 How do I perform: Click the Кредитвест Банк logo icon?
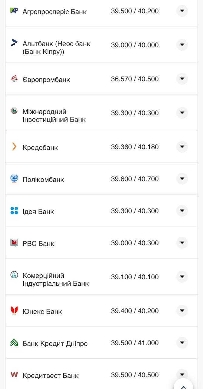14,374
